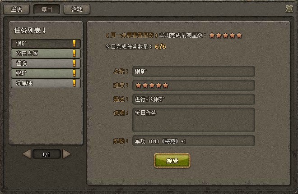
Task: Close the quest window
Action: tap(289, 9)
